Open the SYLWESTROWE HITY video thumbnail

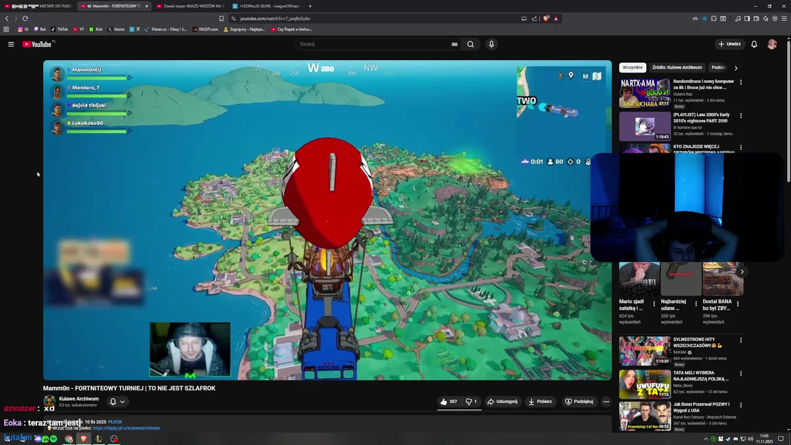pyautogui.click(x=645, y=350)
